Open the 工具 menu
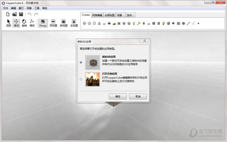The width and height of the screenshot is (227, 142). (x=37, y=8)
